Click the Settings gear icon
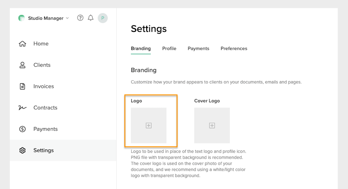Screen dimensions: 348x189 pos(22,150)
